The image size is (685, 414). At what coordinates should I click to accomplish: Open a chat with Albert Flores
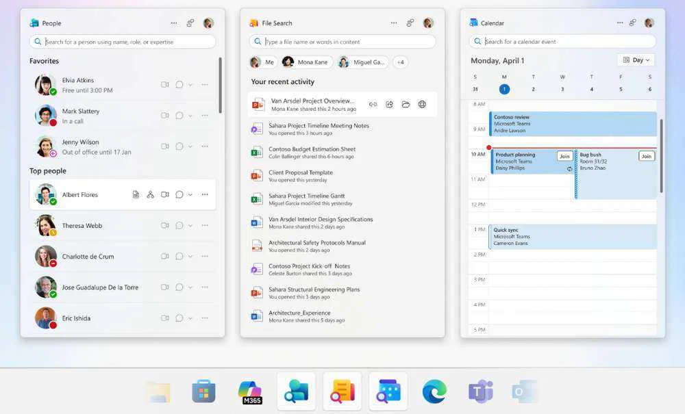(179, 194)
